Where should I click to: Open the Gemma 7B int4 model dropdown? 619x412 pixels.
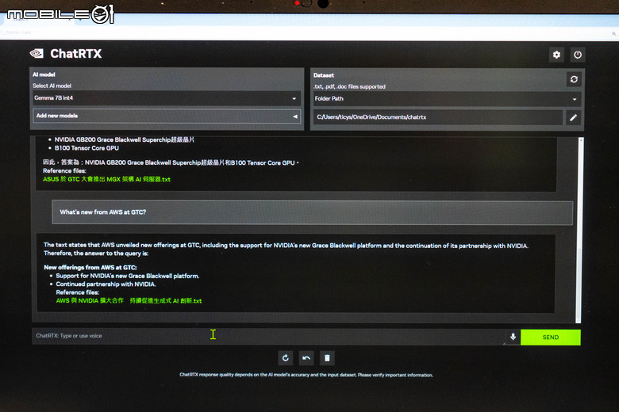(x=167, y=98)
